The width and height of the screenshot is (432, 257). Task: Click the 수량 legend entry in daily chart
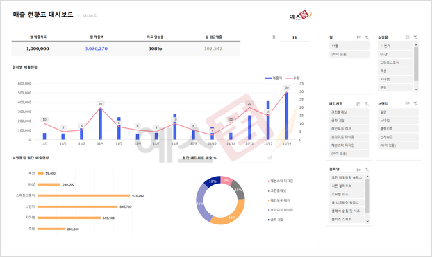tap(292, 78)
